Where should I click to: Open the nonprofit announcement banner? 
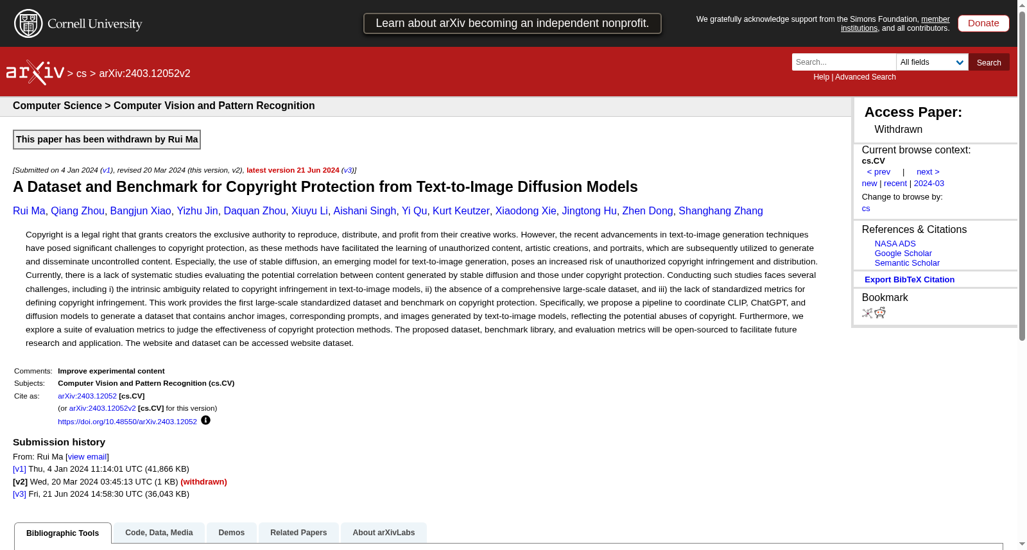512,23
